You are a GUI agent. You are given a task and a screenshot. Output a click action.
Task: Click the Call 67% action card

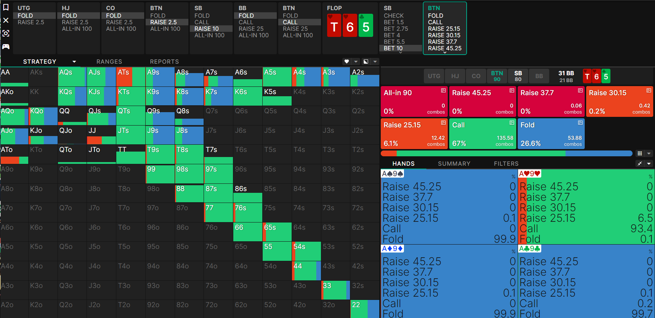point(483,133)
